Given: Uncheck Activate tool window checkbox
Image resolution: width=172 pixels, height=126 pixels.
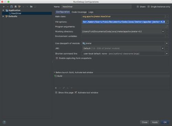Looking at the screenshot, I should [x=76, y=93].
